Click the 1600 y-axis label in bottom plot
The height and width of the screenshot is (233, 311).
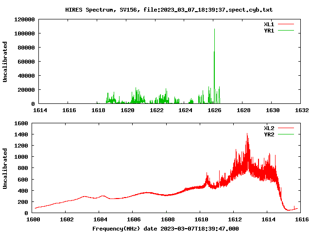pos(21,123)
